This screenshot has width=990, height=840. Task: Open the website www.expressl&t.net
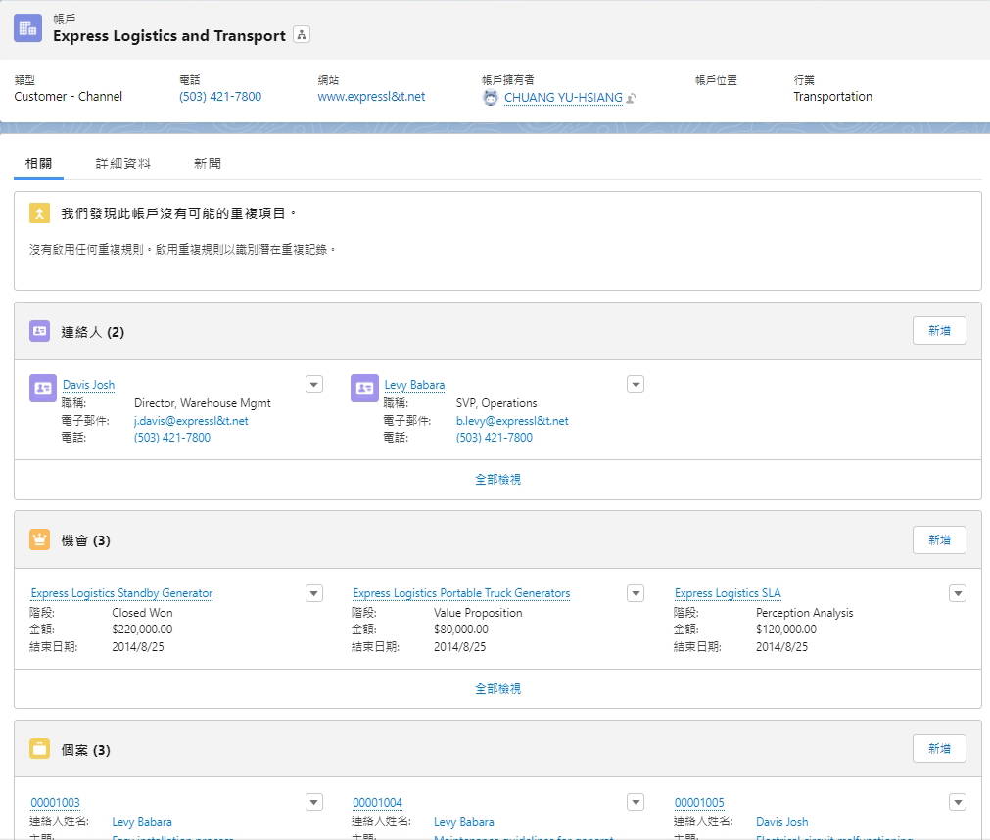(371, 97)
